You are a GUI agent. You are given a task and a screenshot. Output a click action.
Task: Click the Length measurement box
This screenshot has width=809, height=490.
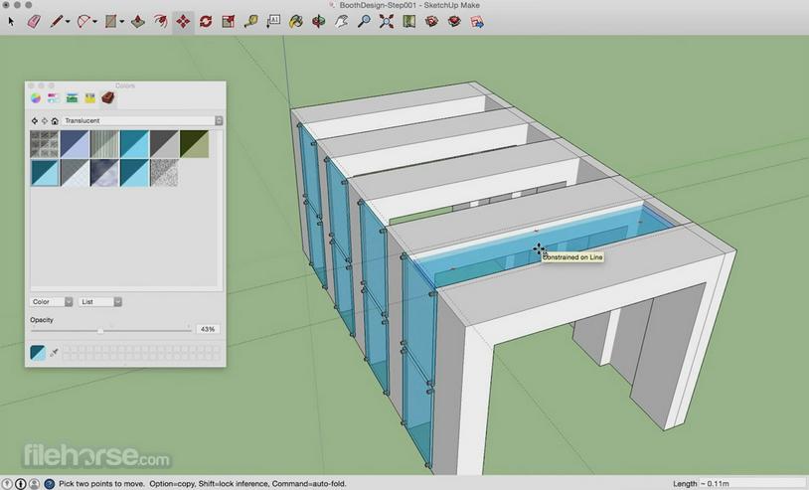pyautogui.click(x=753, y=484)
